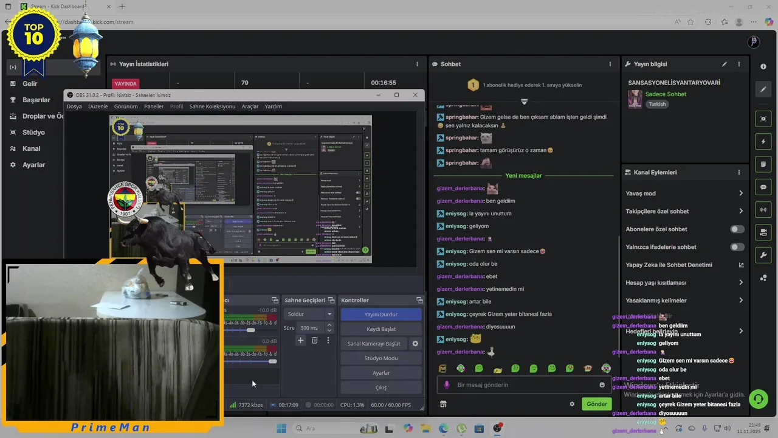The image size is (778, 438).
Task: Click the shop icon below the message box
Action: (443, 404)
